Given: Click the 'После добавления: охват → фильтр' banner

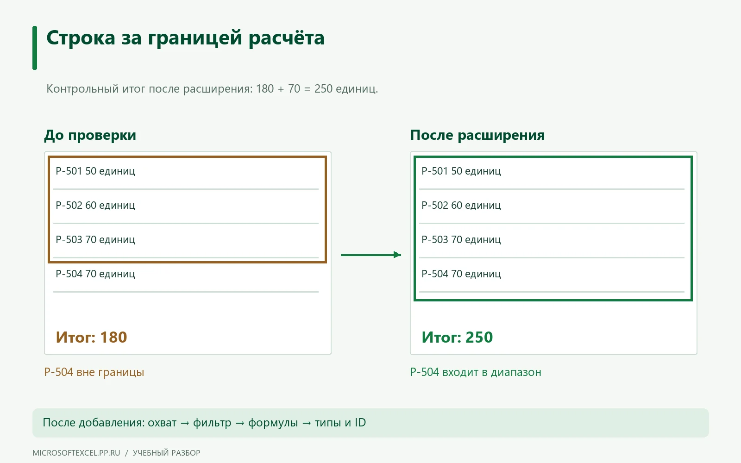Looking at the screenshot, I should [x=370, y=423].
